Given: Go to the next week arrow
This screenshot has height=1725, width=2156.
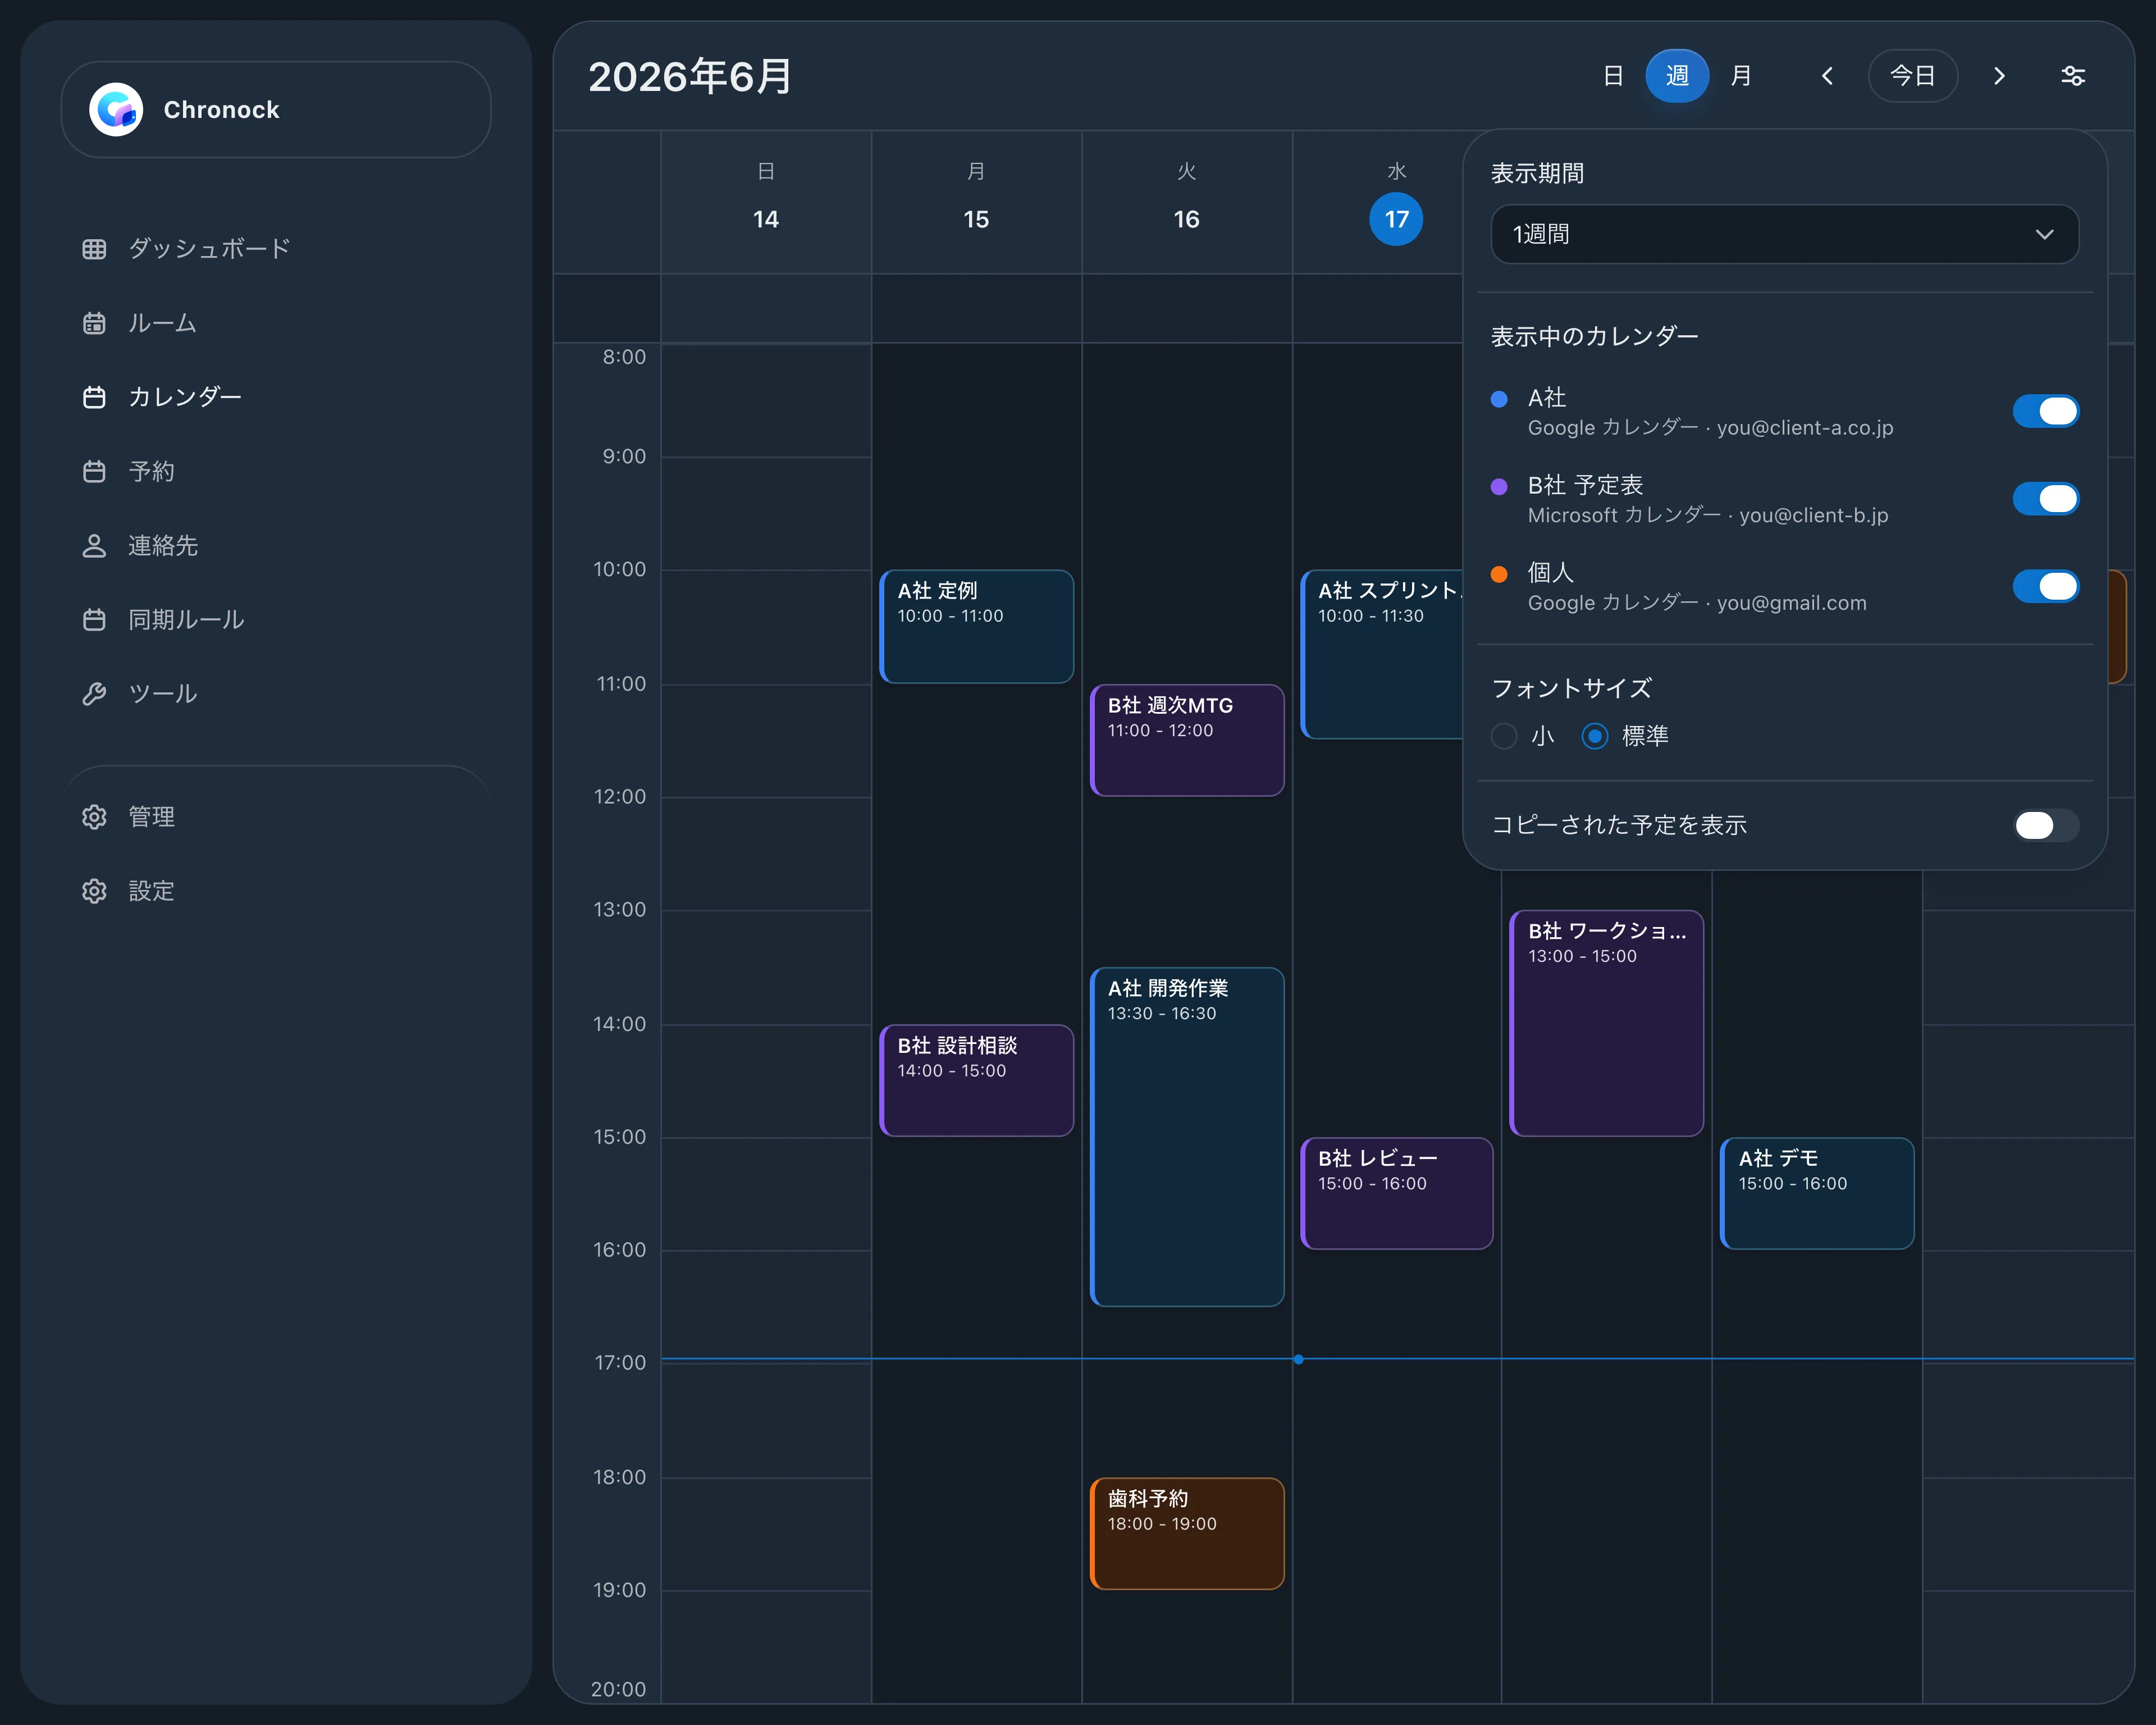Looking at the screenshot, I should coord(1999,76).
